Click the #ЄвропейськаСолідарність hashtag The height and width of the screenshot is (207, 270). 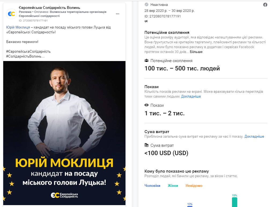(x=28, y=51)
